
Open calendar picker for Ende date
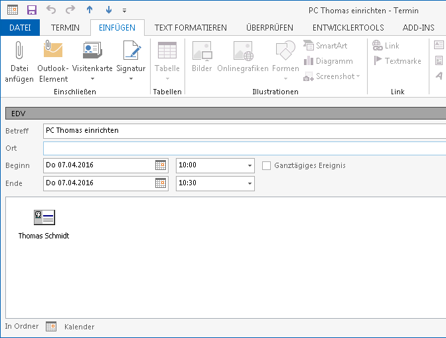(161, 183)
